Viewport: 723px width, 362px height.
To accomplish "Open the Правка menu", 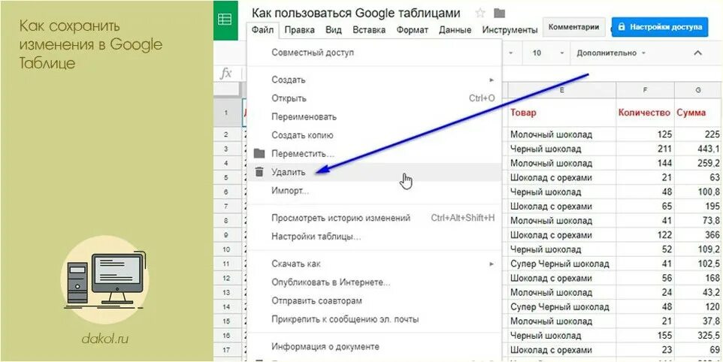I will pos(299,30).
